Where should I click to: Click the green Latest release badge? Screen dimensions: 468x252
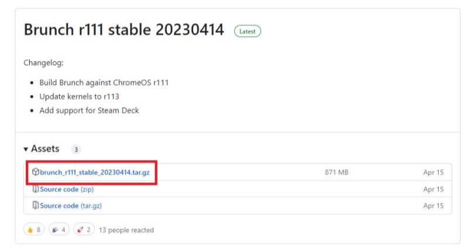tap(247, 31)
